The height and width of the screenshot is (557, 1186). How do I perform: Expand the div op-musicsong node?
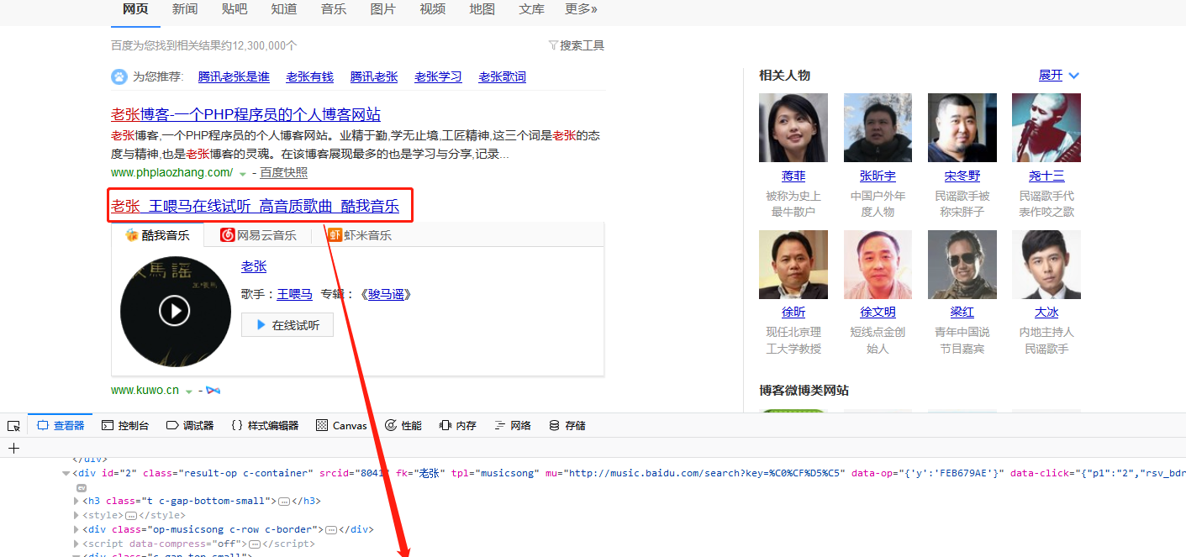pos(77,530)
